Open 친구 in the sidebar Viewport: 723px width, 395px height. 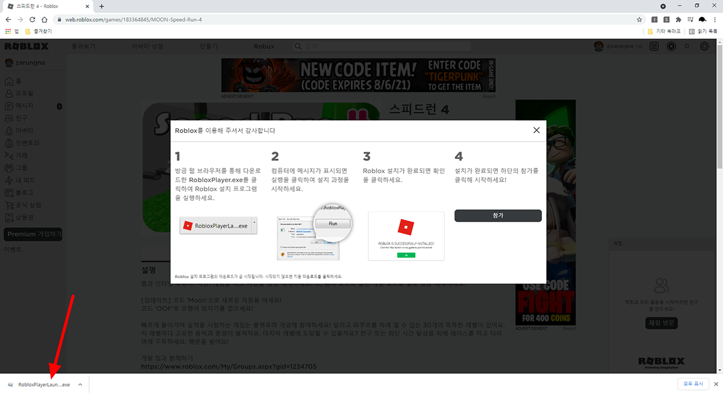click(16, 118)
